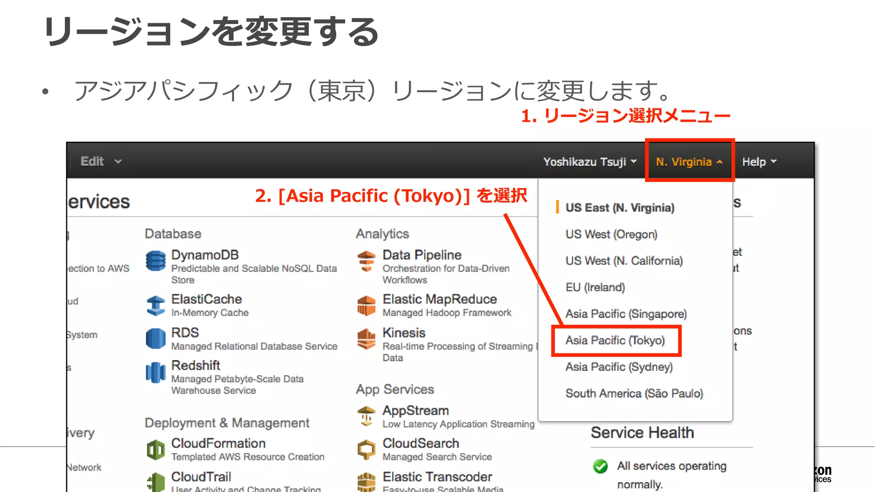Click 'Managed Relational Database Service' description
Image resolution: width=875 pixels, height=492 pixels.
[254, 346]
